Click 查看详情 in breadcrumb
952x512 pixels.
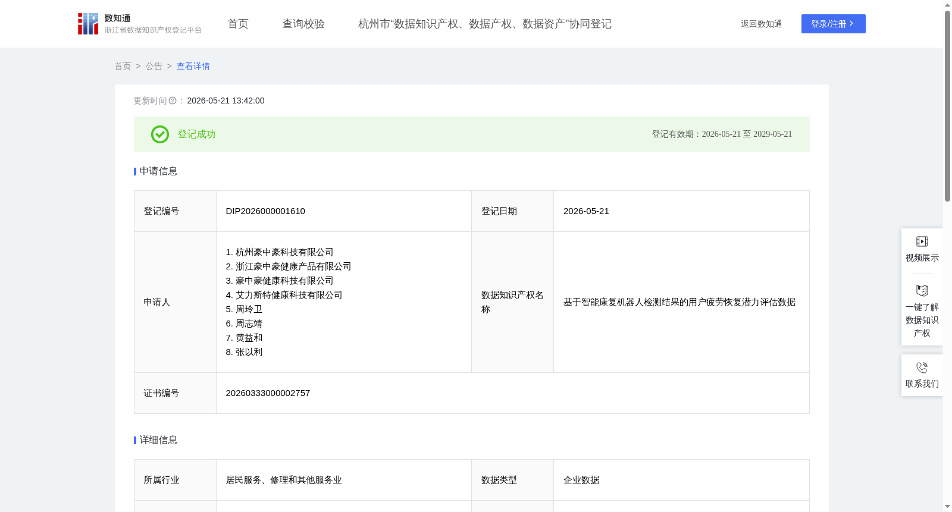pos(193,66)
